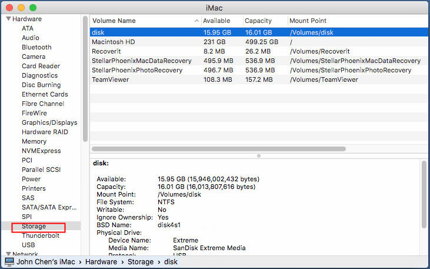Screen dimensions: 430x269
Task: Click the bold disk: details heading
Action: tap(101, 163)
